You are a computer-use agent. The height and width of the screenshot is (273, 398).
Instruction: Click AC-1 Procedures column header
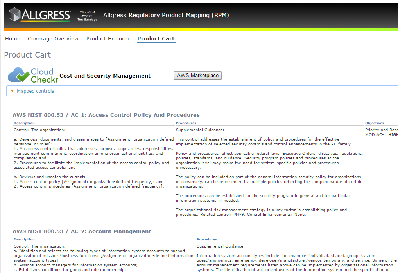coord(186,123)
